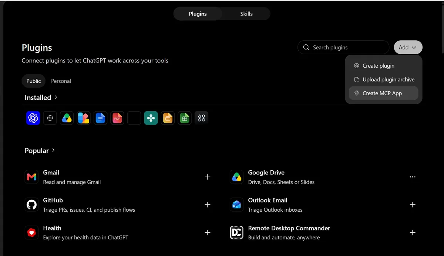Switch to the Plugins tab

pos(198,14)
